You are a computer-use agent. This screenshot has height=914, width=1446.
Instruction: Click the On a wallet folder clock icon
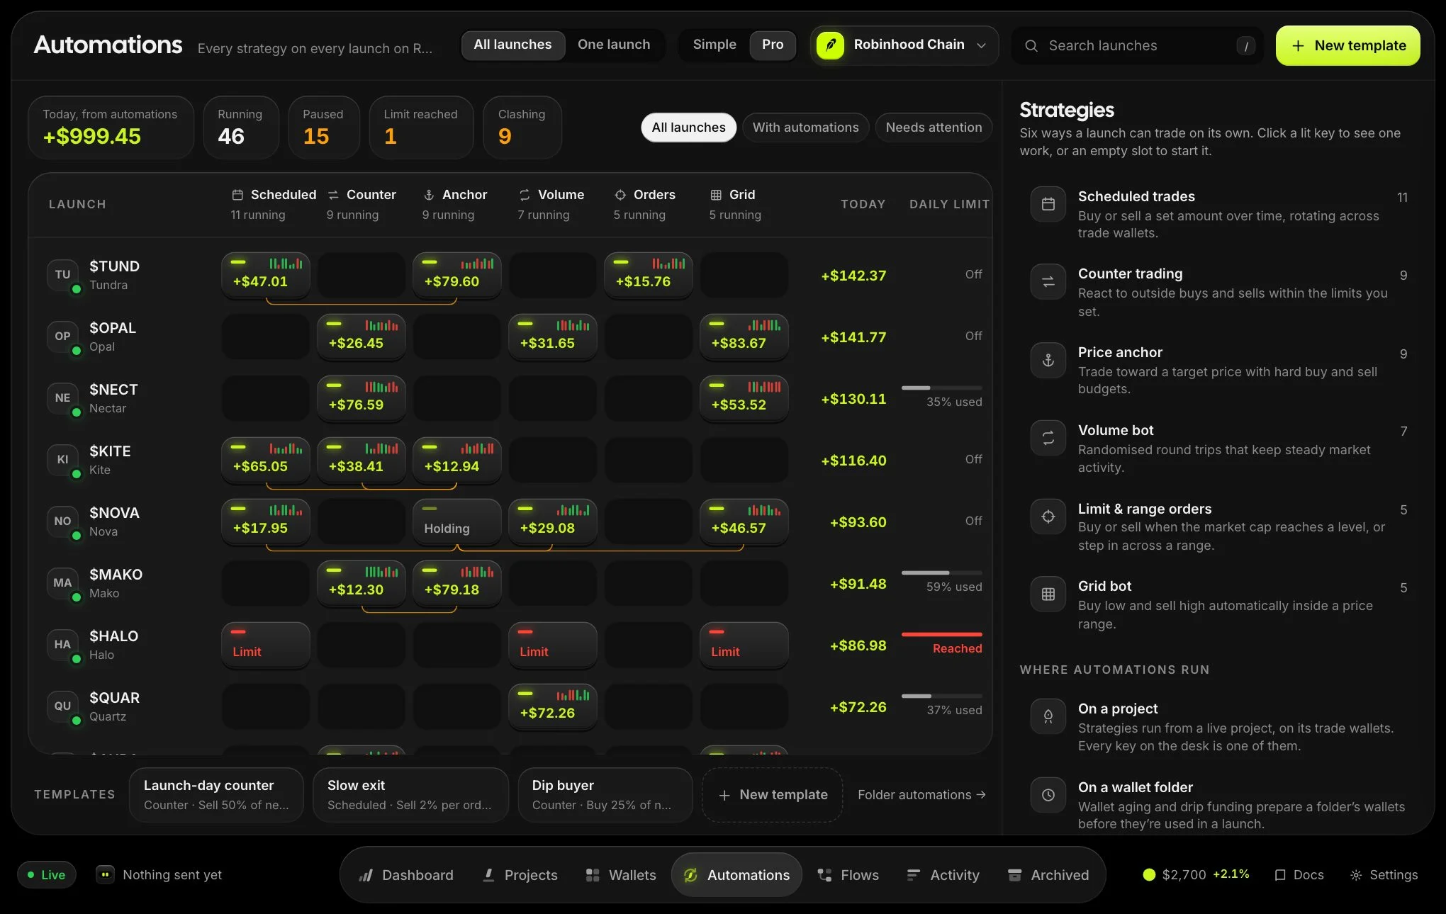click(x=1048, y=795)
